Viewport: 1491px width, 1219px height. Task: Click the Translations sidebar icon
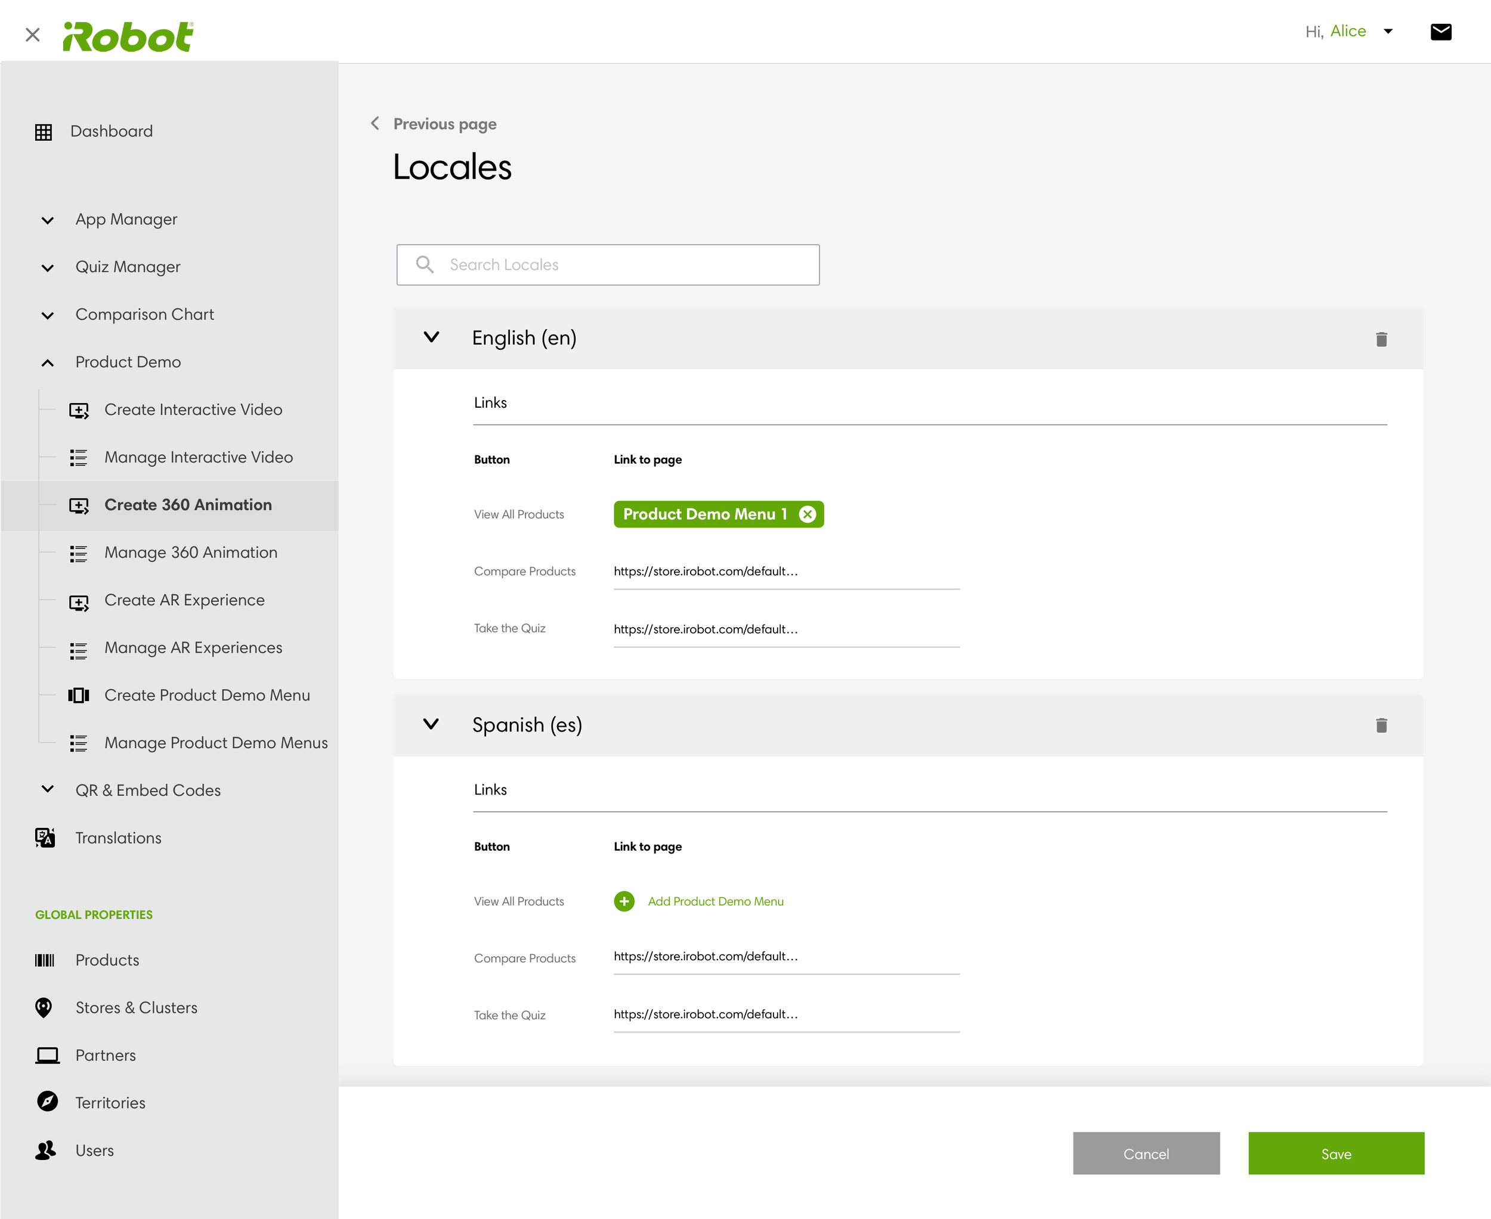coord(45,837)
